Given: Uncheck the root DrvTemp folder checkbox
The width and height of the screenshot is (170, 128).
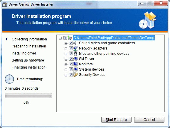Looking at the screenshot, I should tap(65, 38).
